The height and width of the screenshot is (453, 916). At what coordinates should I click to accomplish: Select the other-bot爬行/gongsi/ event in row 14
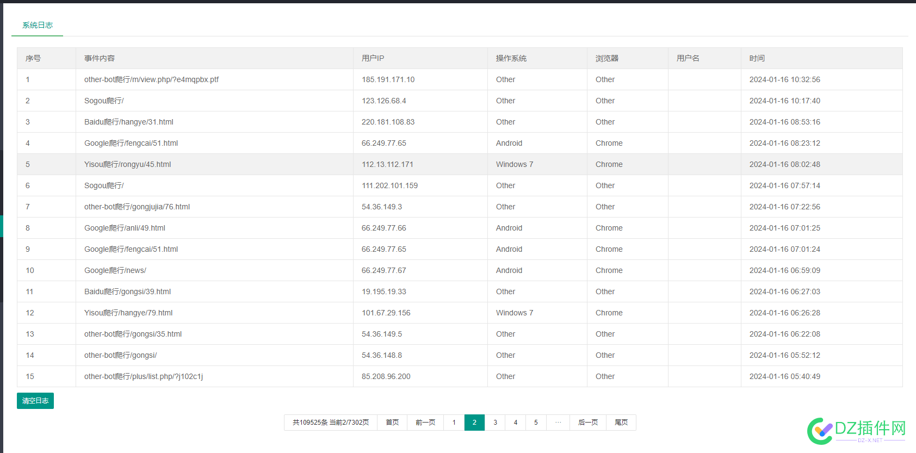click(x=120, y=355)
